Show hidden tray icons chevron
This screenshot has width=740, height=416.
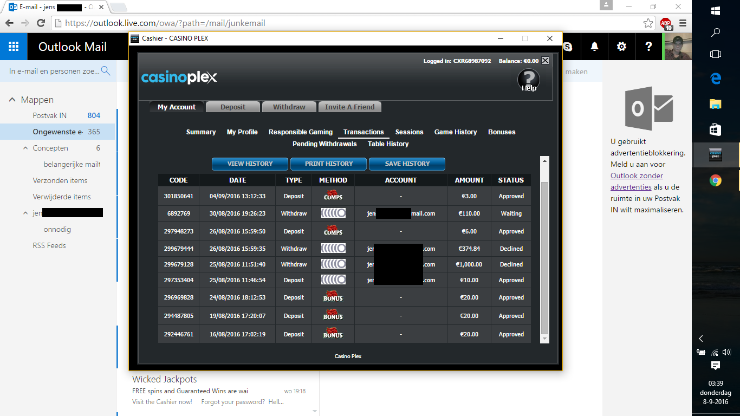coord(701,339)
